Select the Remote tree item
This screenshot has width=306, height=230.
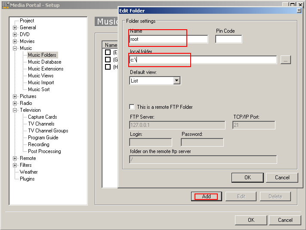28,158
